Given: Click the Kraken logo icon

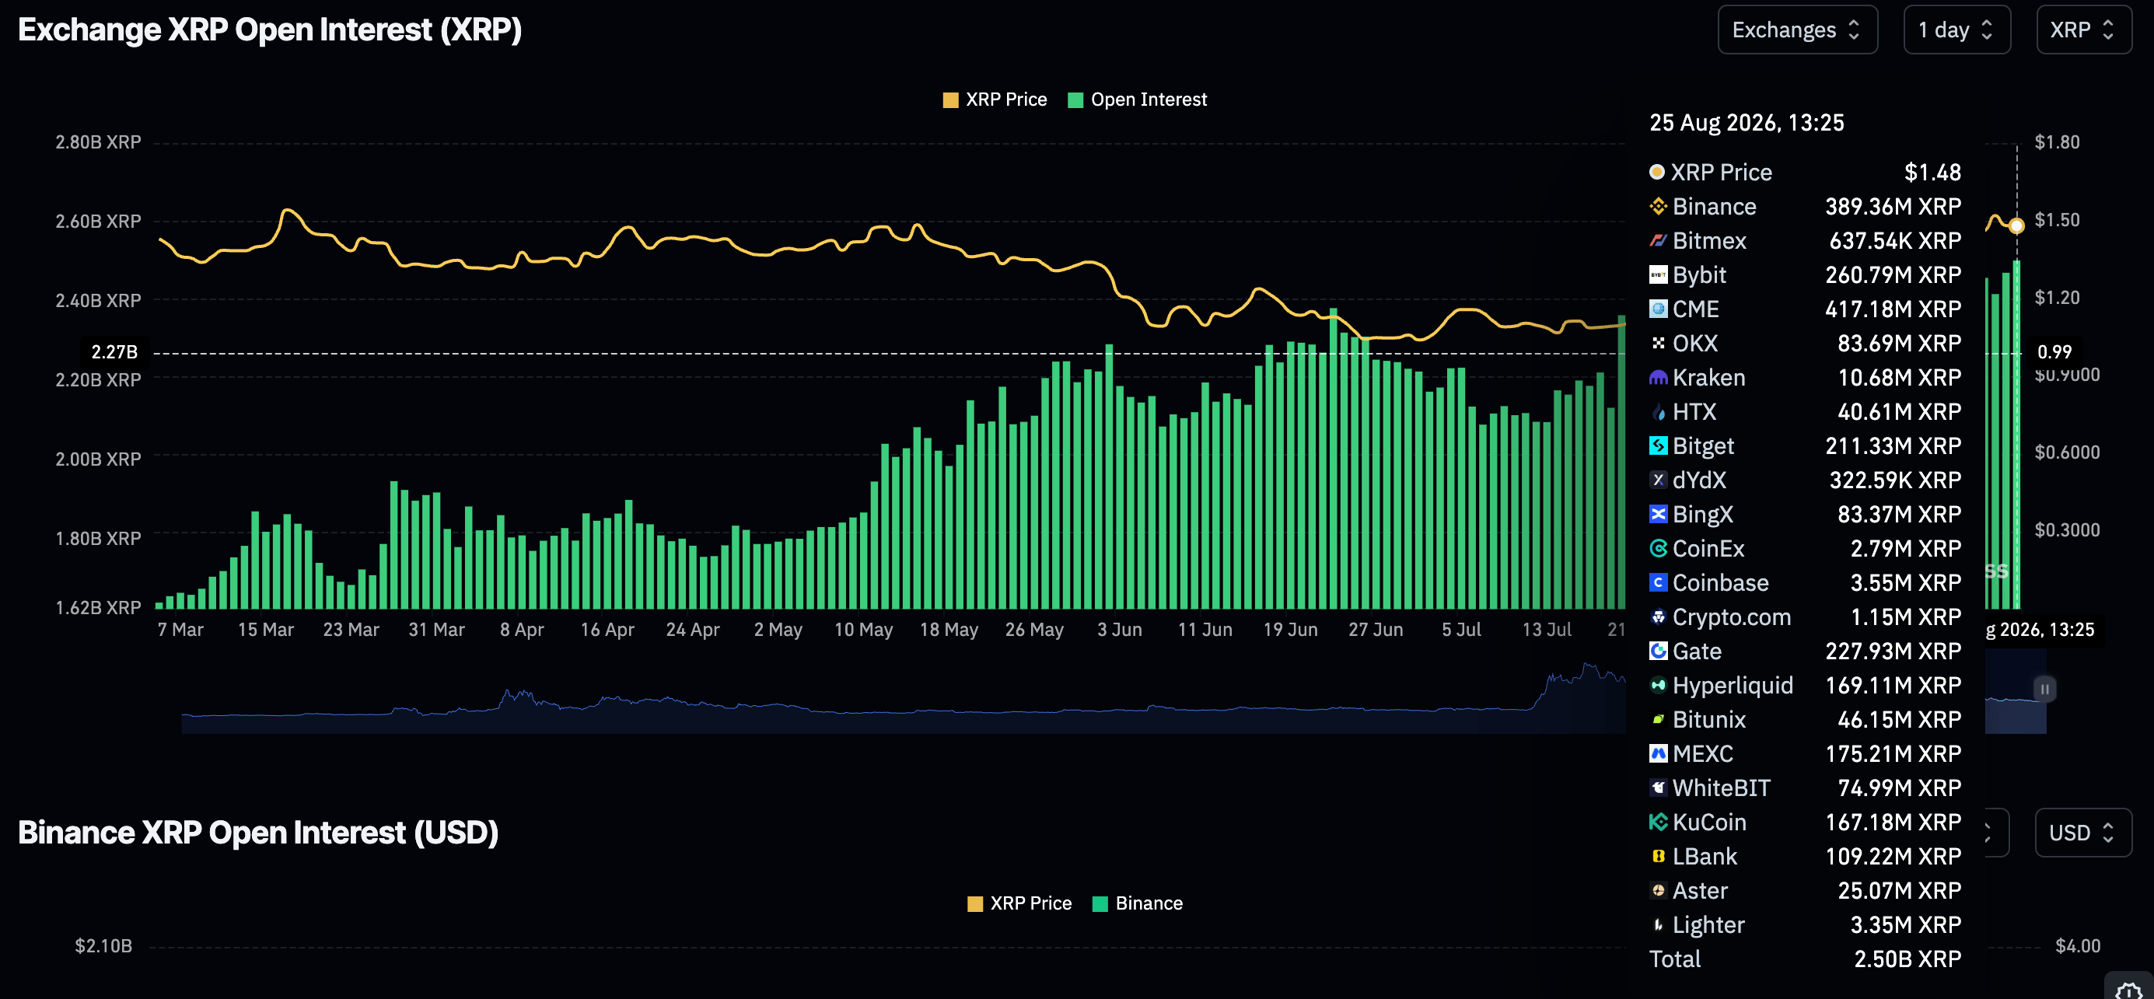Looking at the screenshot, I should pos(1657,378).
